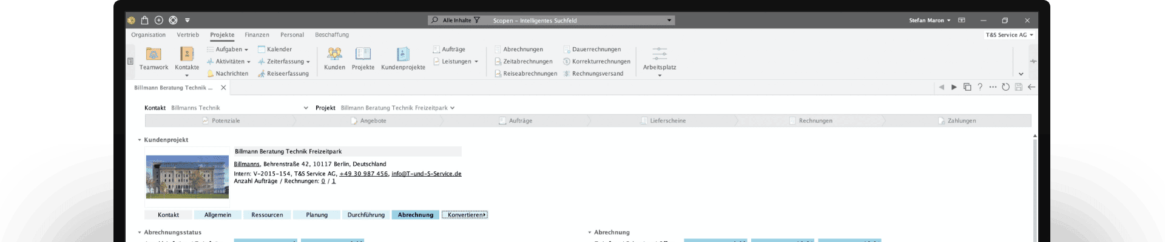Collapse the Abrechnung section on the right
The height and width of the screenshot is (242, 1165).
(589, 232)
